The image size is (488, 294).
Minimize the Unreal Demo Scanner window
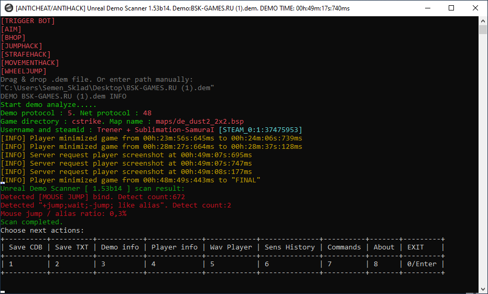(427, 8)
